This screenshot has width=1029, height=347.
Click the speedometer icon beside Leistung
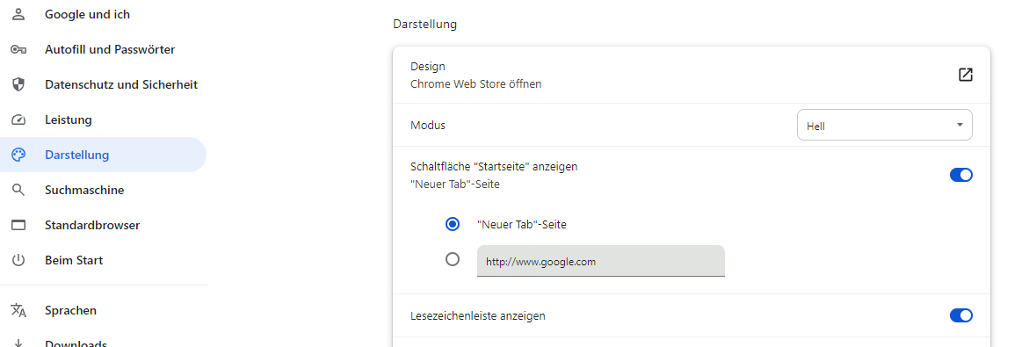tap(18, 120)
